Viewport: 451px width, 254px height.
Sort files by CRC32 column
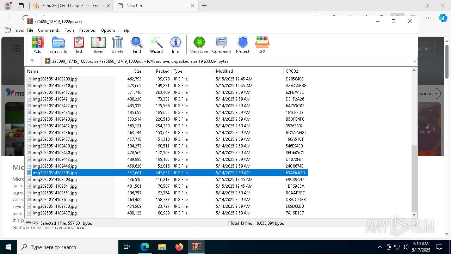click(x=296, y=71)
